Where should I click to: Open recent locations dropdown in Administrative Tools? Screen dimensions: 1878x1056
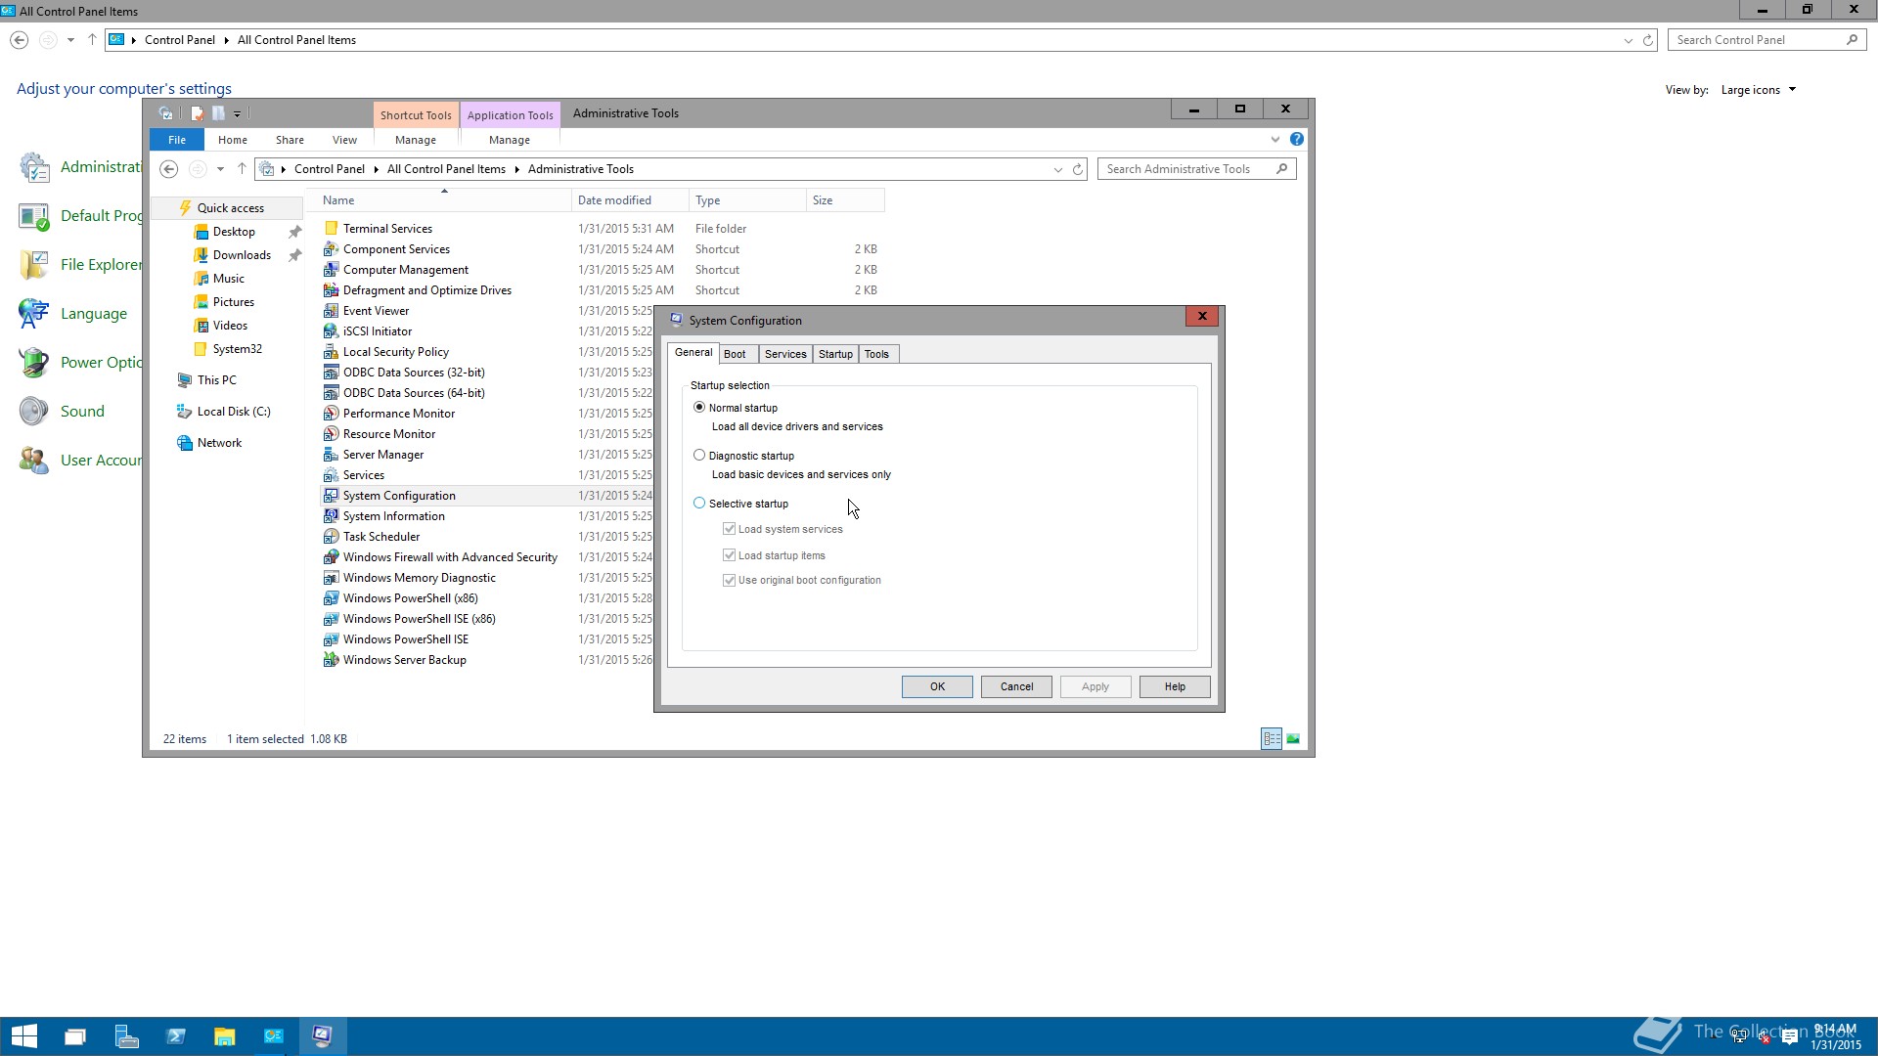click(220, 169)
